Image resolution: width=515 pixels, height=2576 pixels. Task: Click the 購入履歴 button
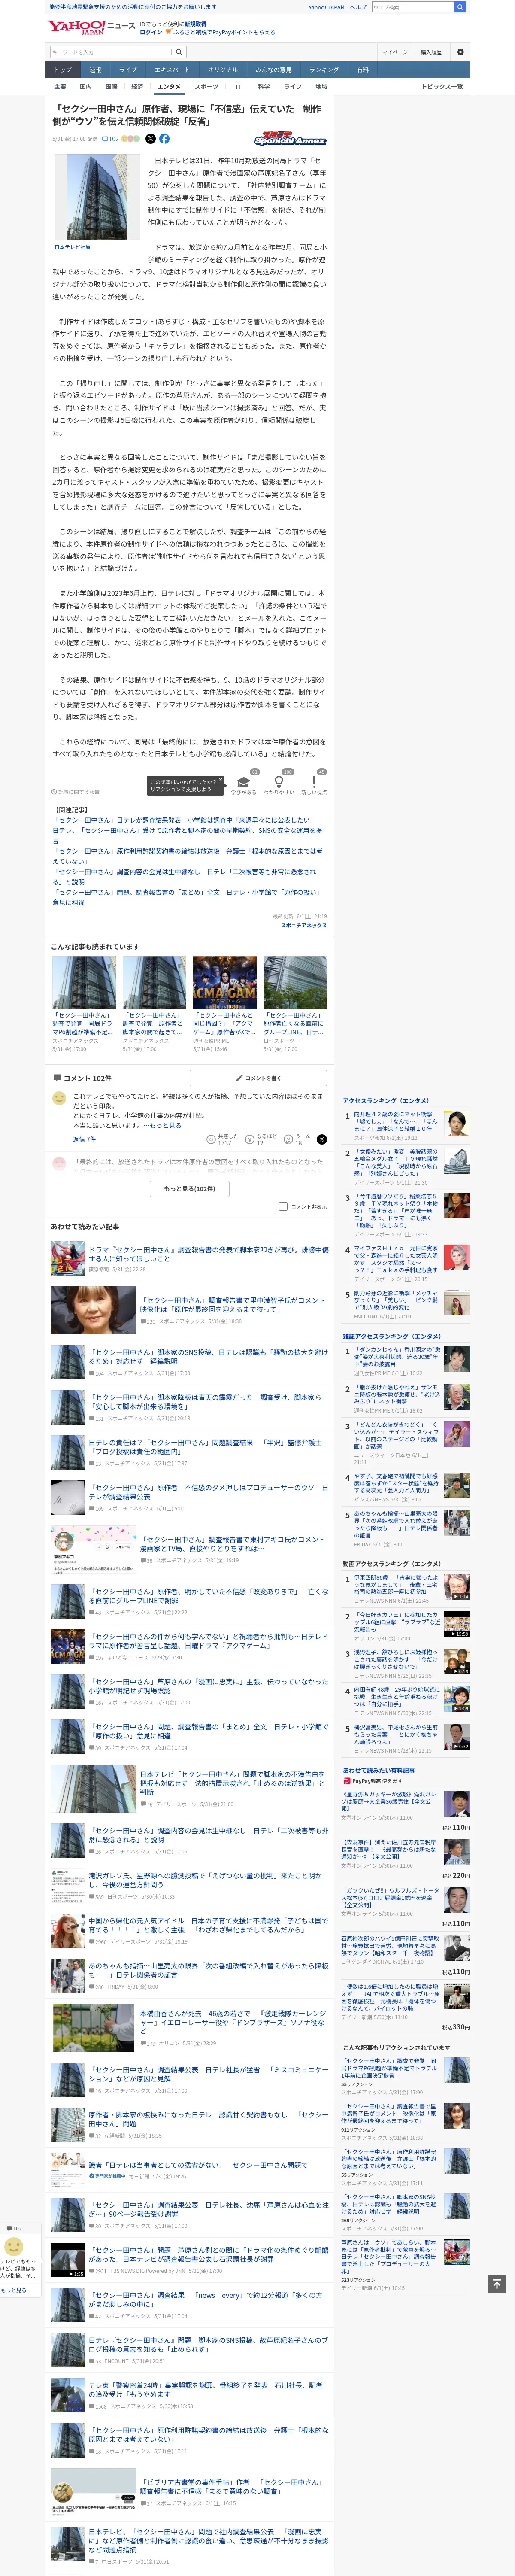[431, 52]
